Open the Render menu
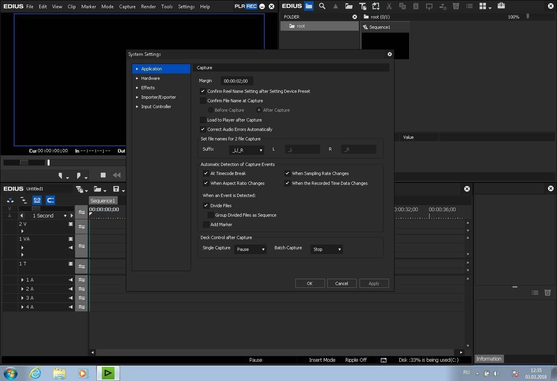The image size is (557, 381). click(x=148, y=7)
